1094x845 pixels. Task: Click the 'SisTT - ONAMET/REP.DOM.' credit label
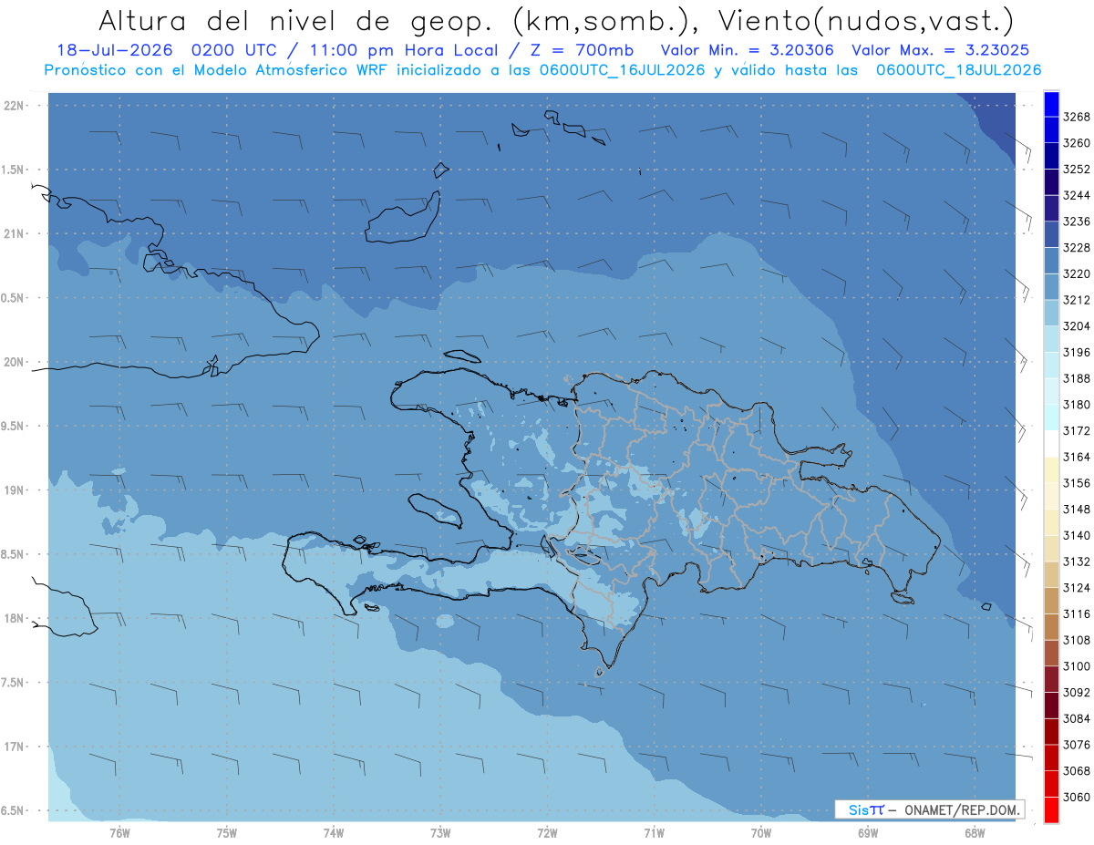click(x=931, y=809)
